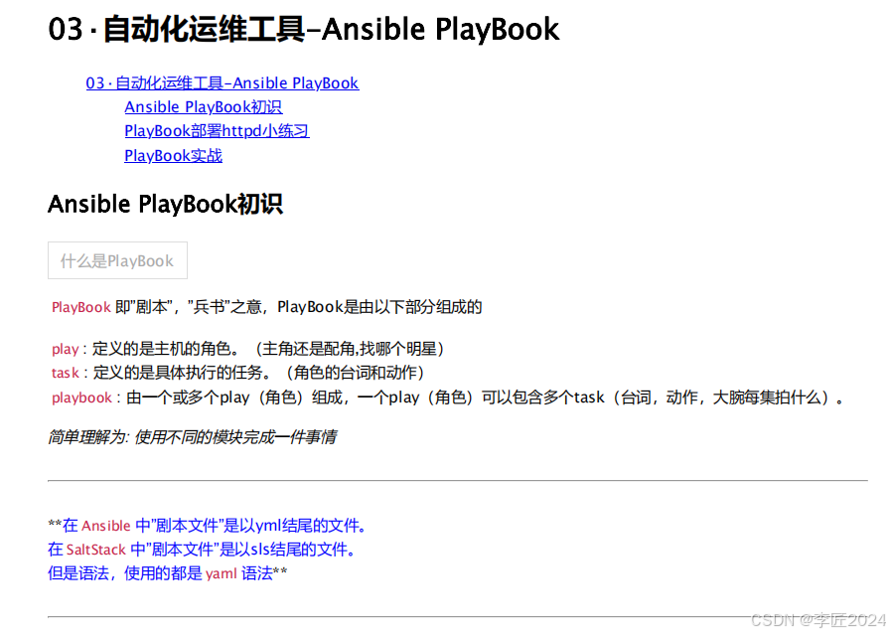Click the section heading 'Ansible PlayBook初识'
The image size is (890, 635).
coord(165,204)
